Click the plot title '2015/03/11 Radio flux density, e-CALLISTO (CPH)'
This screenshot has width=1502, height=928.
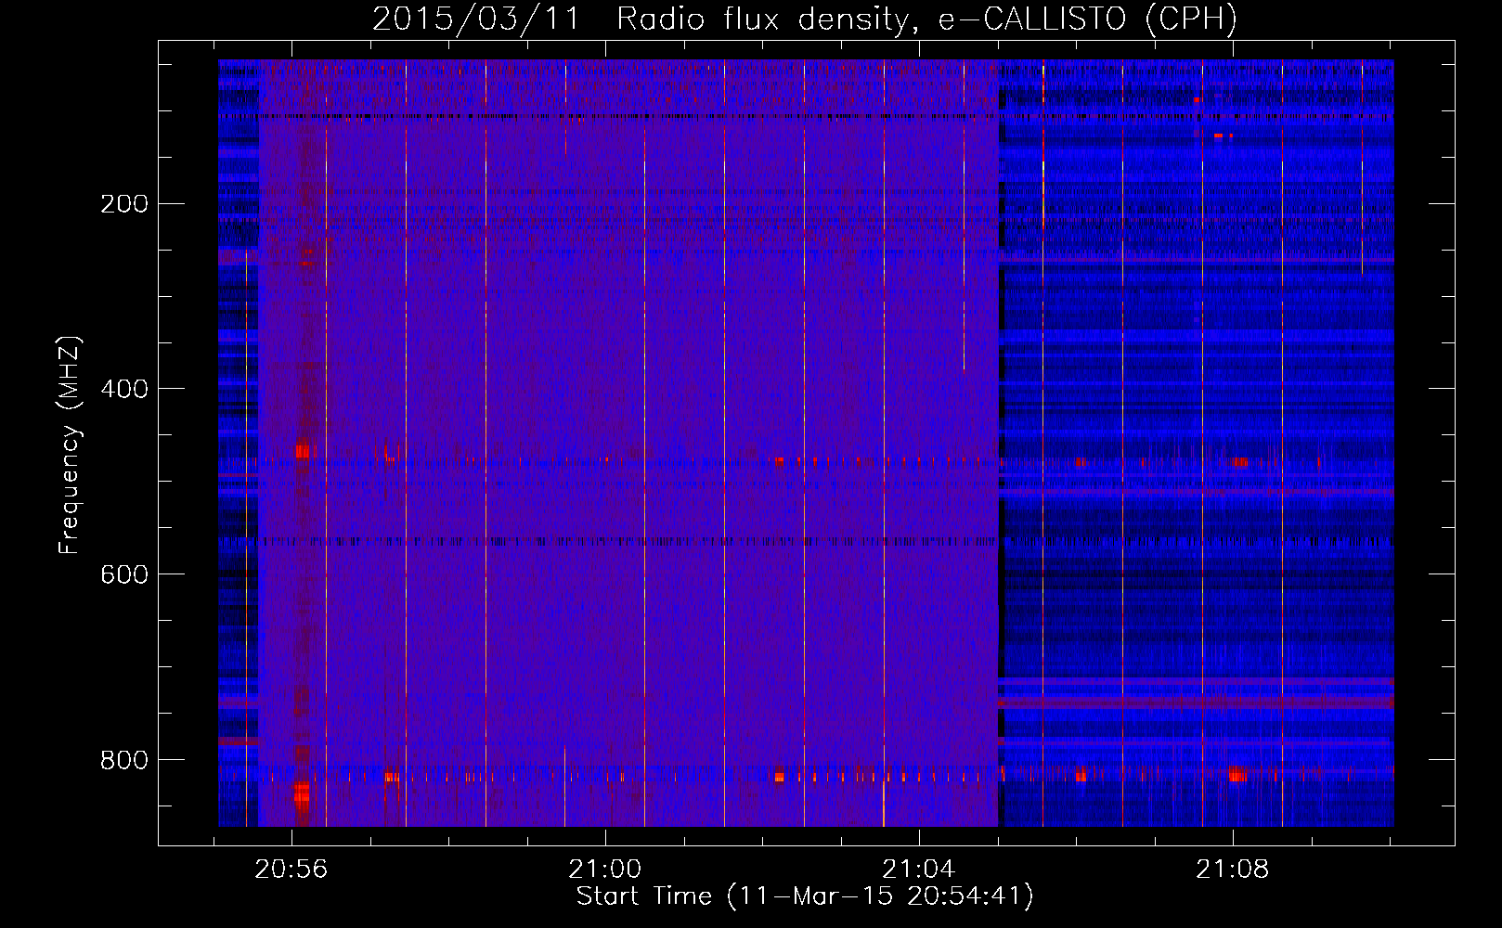pos(805,19)
